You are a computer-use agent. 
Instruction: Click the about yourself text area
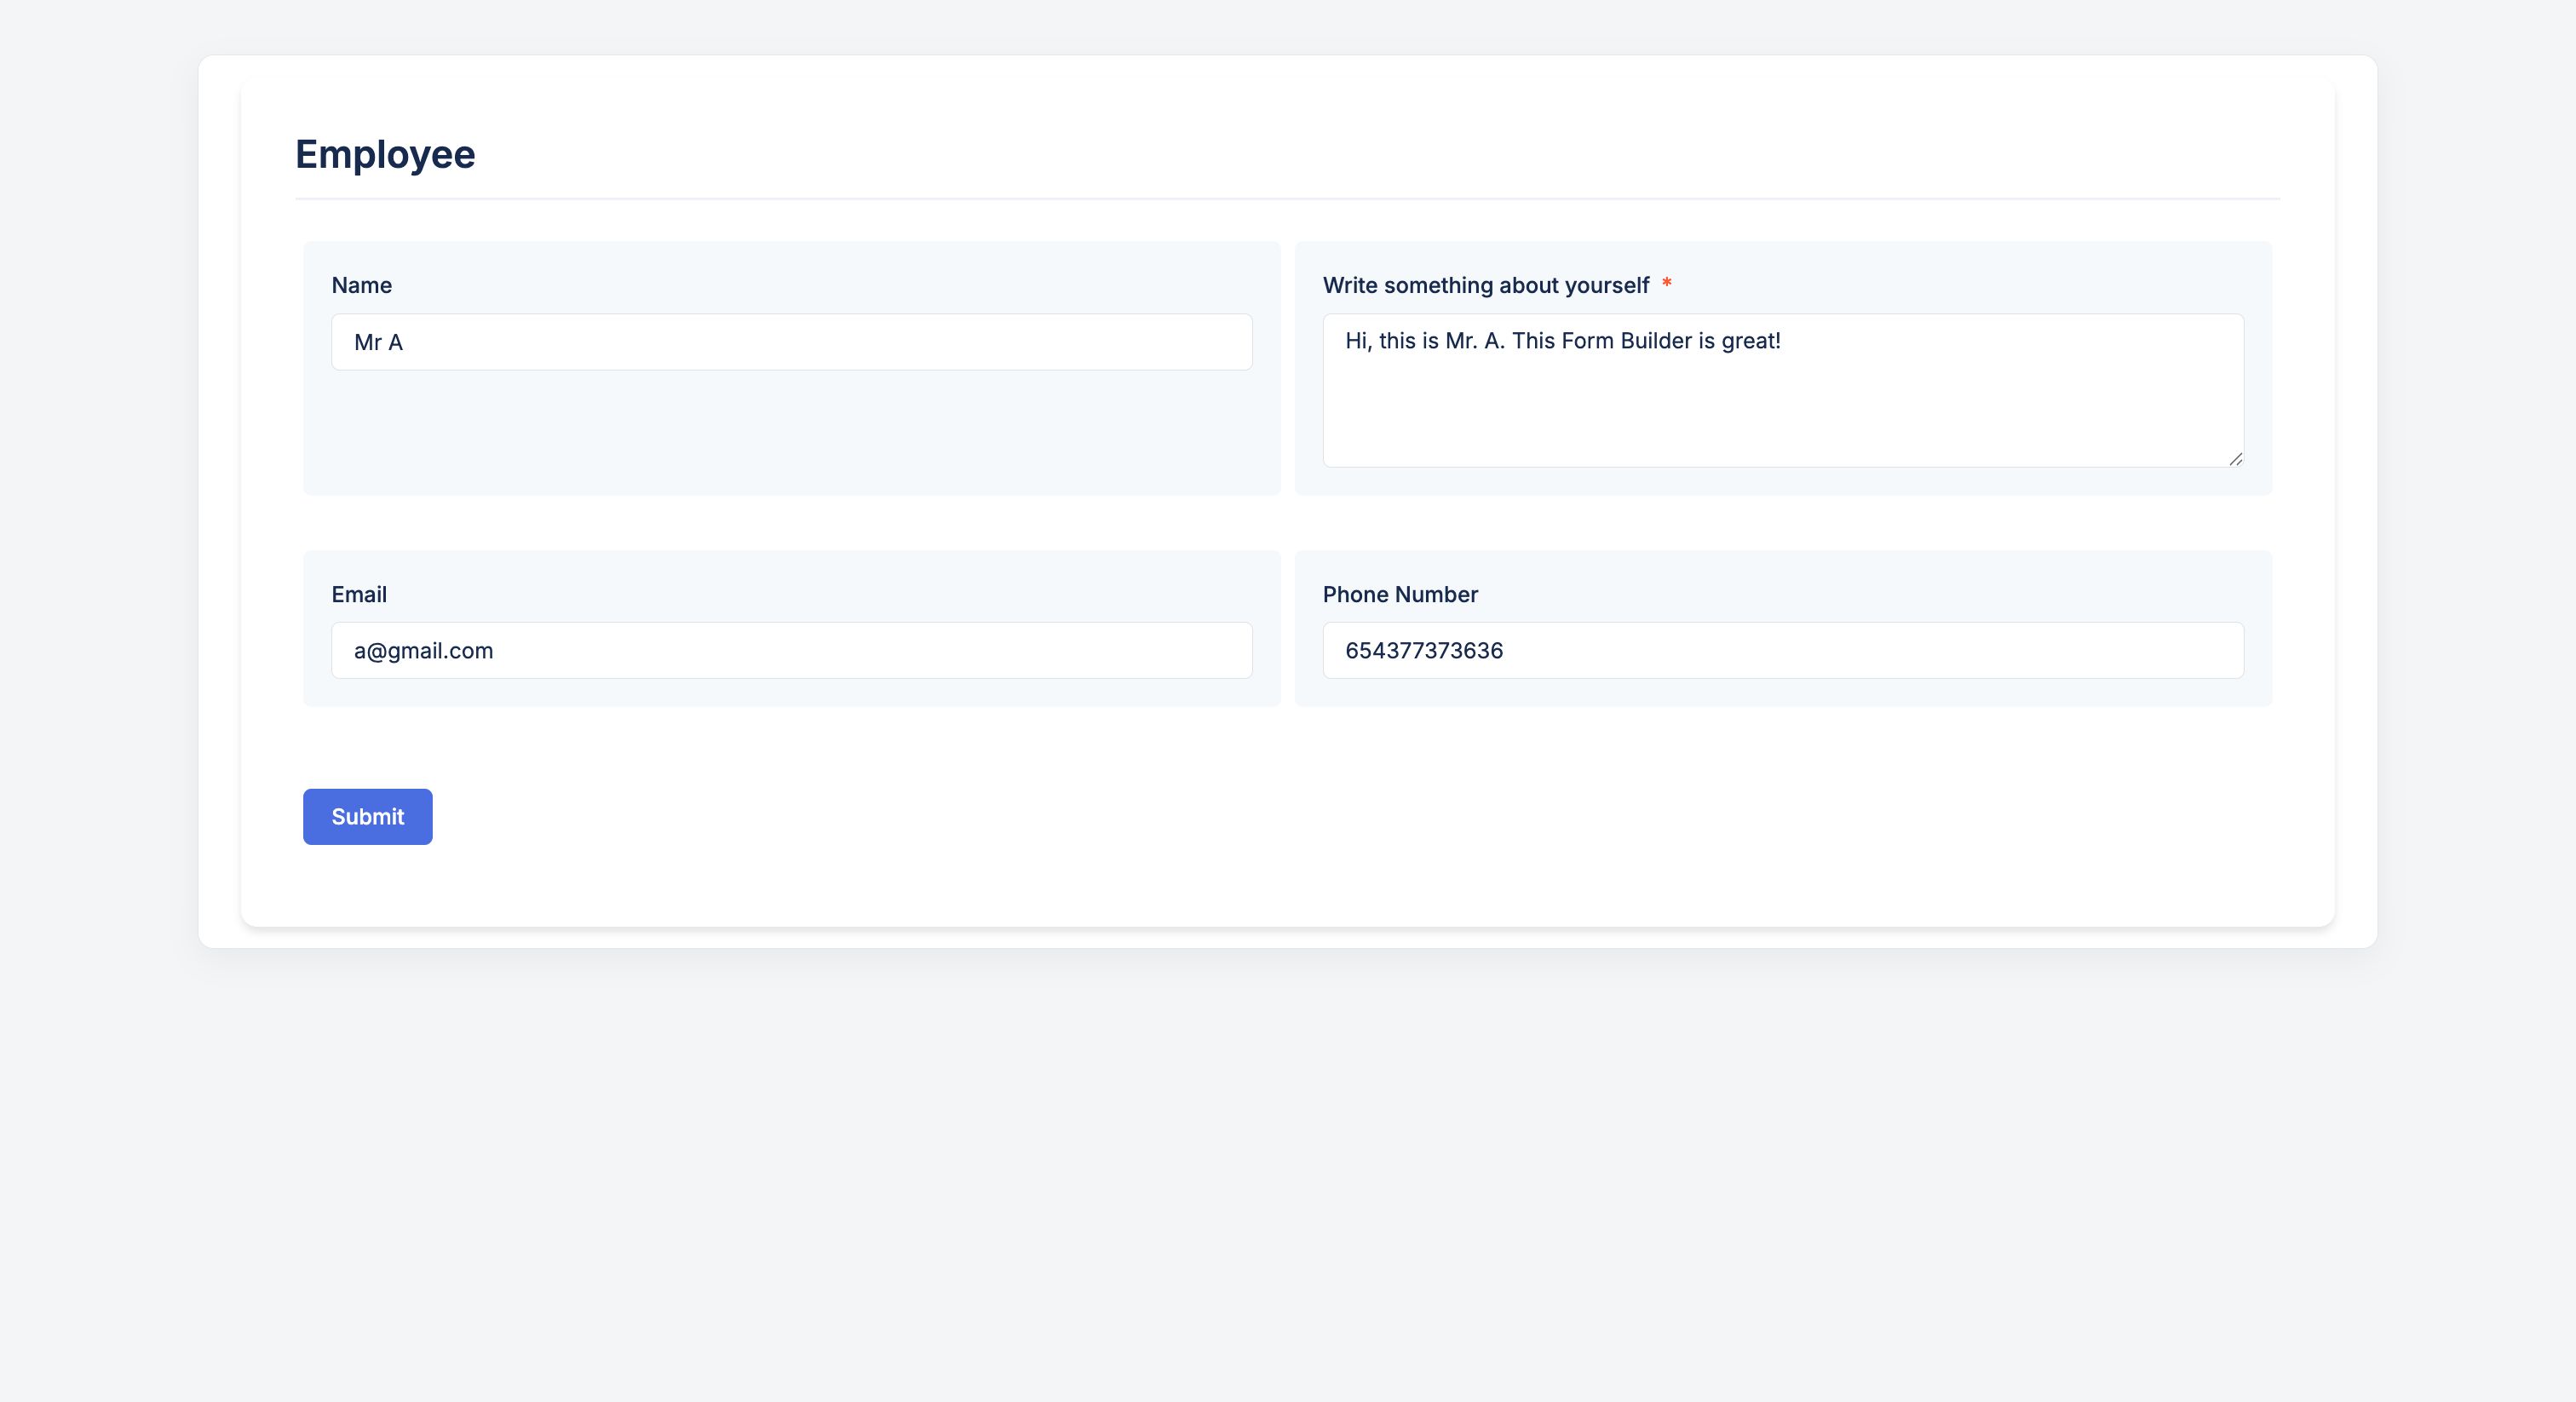[1783, 390]
